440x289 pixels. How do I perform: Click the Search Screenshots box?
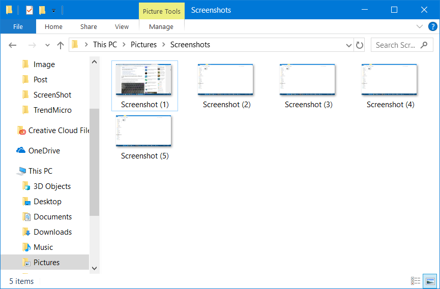tap(396, 45)
